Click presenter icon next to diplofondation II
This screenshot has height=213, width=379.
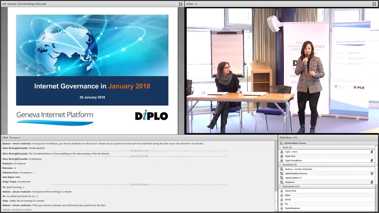(x=282, y=178)
